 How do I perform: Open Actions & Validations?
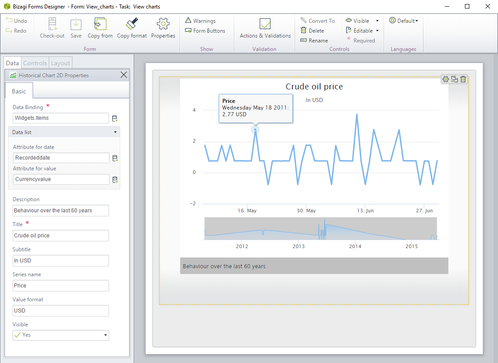tap(265, 28)
